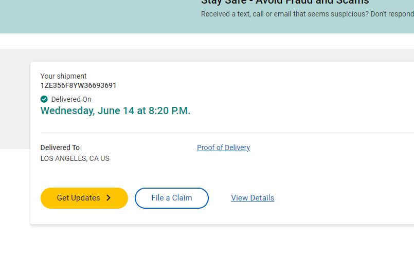414x256 pixels.
Task: Click the "Your shipment" label
Action: pos(63,76)
